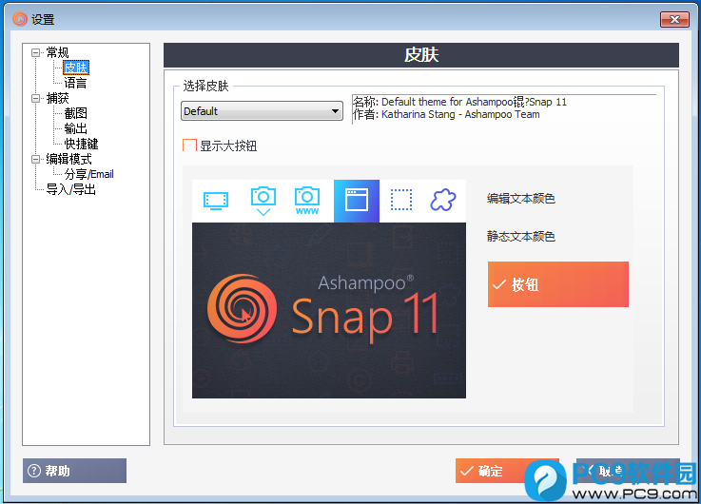Select the 编辑模式 category label
The width and height of the screenshot is (701, 504).
[x=68, y=159]
